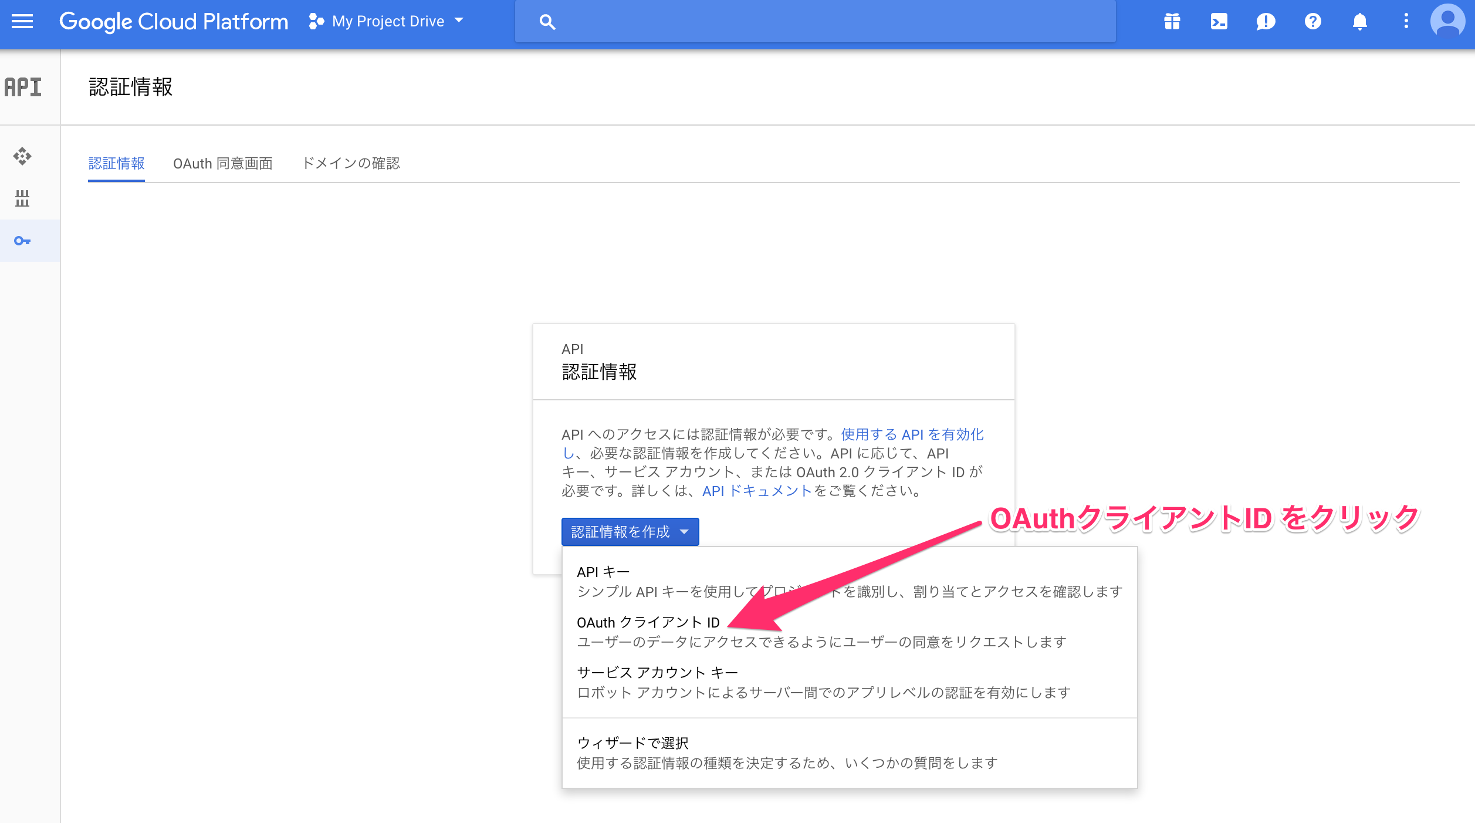
Task: Click inside the top search field
Action: [x=763, y=21]
